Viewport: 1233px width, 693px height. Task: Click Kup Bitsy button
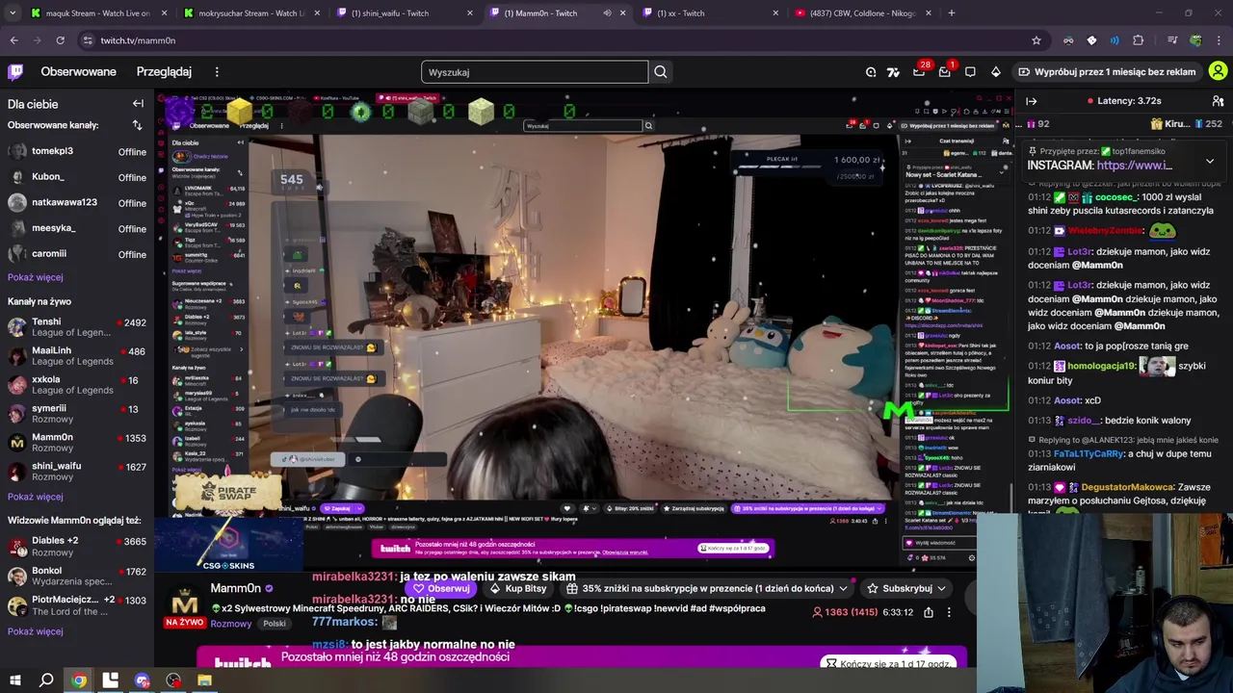[518, 588]
